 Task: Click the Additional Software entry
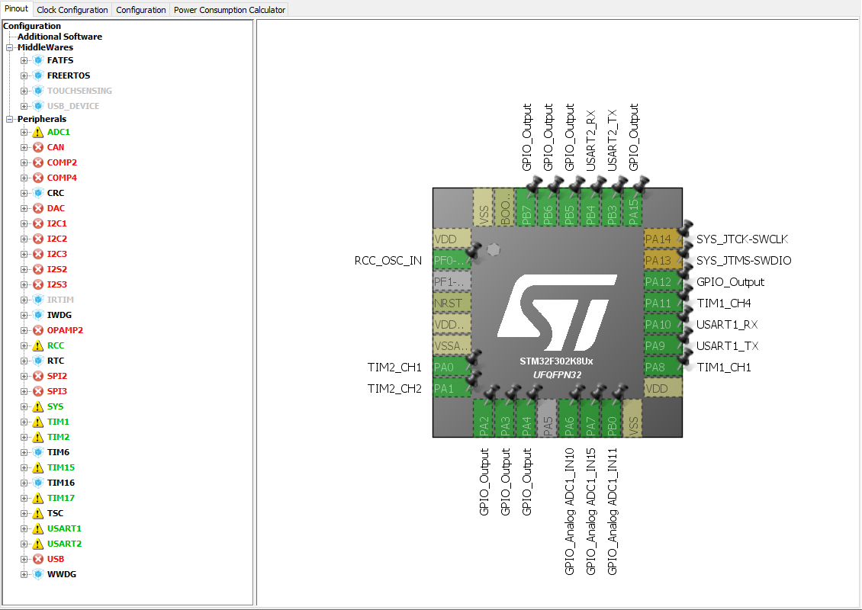click(60, 37)
